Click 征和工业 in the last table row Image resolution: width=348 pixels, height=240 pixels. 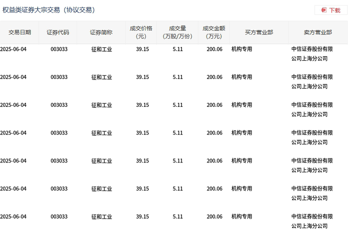click(x=101, y=217)
